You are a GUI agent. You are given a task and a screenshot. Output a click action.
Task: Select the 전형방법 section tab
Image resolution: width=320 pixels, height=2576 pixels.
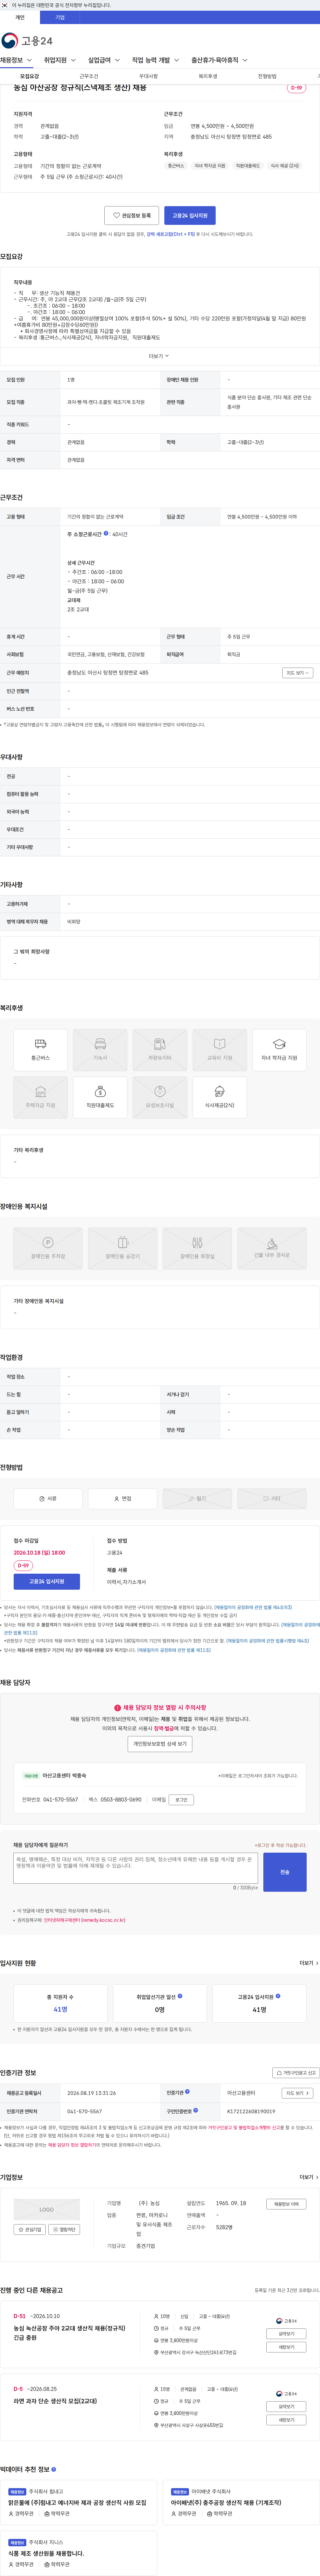point(267,76)
